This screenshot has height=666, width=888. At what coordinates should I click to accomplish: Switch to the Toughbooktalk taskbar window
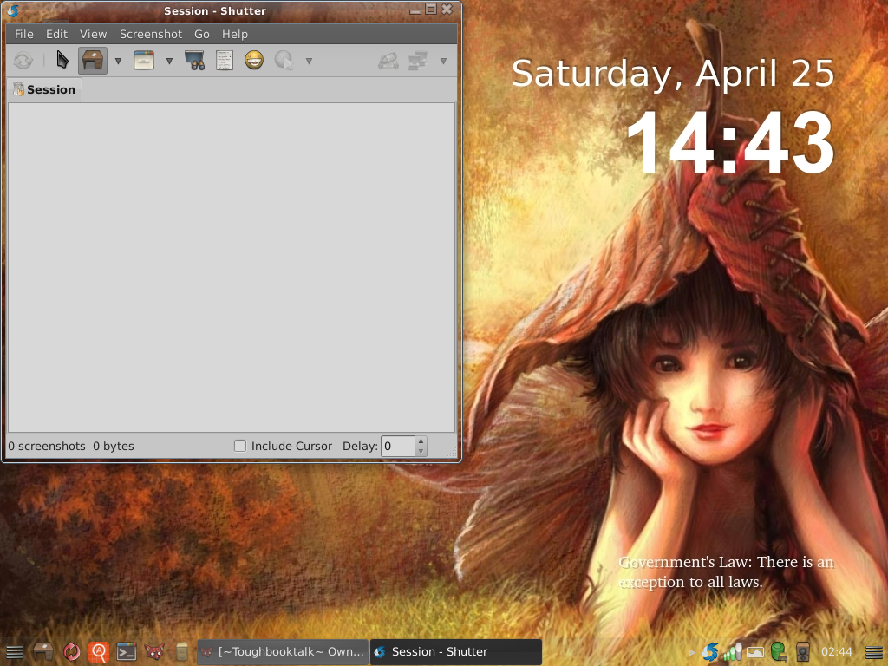pos(283,652)
